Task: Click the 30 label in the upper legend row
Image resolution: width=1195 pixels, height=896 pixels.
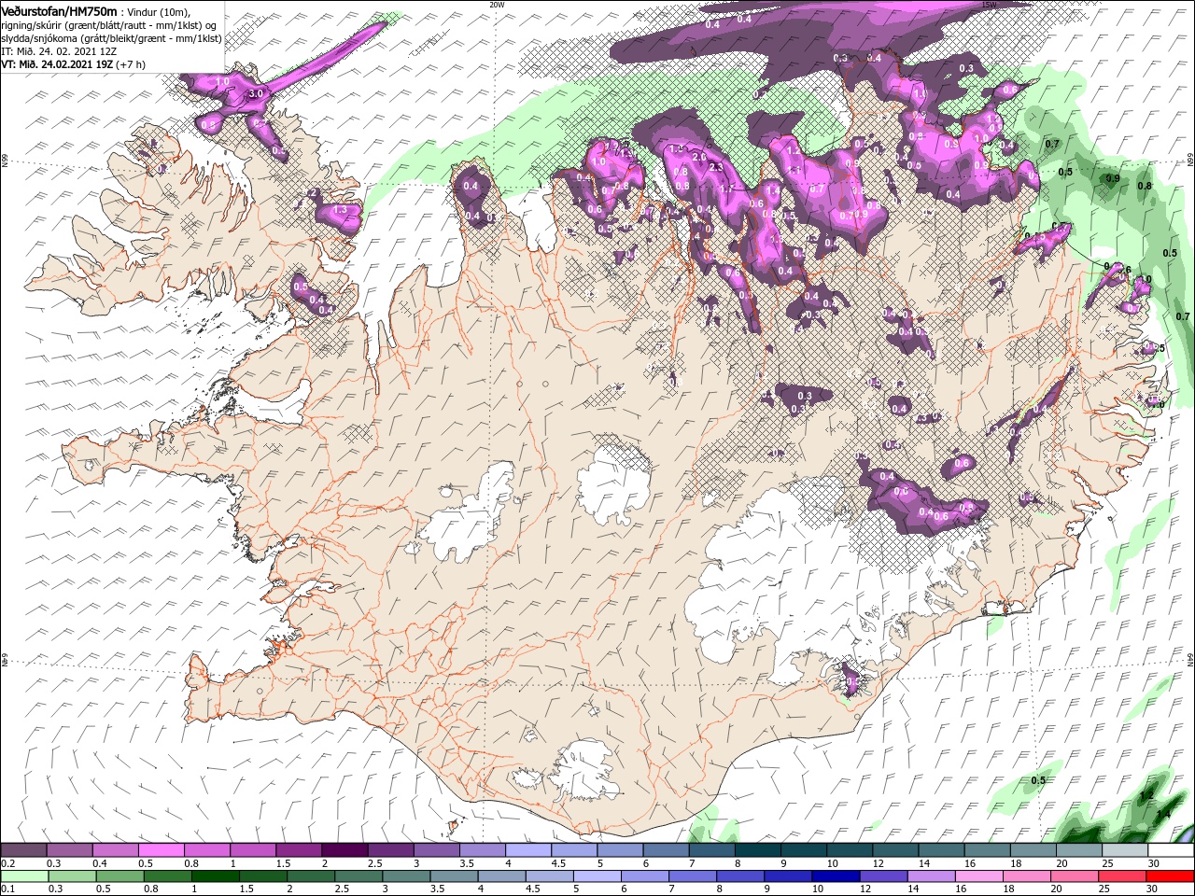Action: click(1155, 863)
